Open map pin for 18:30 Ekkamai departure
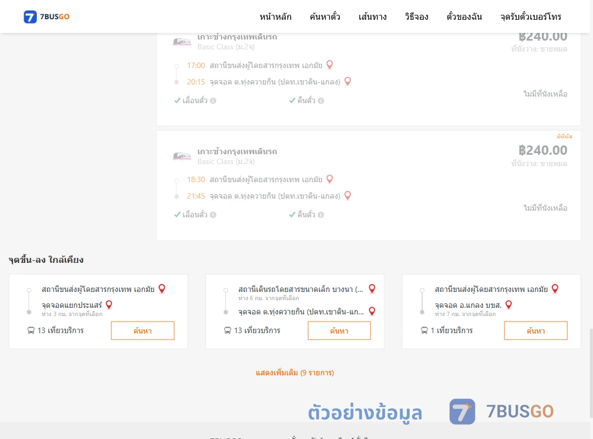 330,179
